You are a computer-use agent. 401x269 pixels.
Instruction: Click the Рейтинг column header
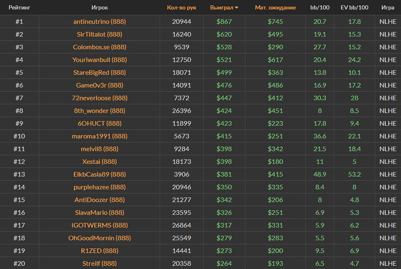[x=19, y=7]
